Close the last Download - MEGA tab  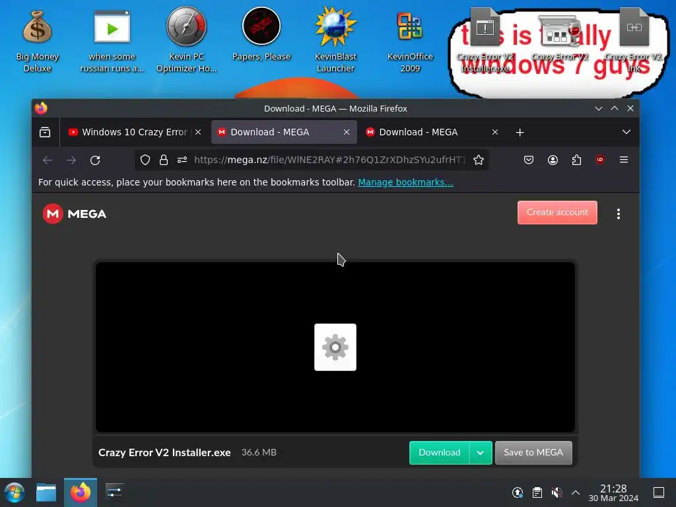click(x=495, y=132)
